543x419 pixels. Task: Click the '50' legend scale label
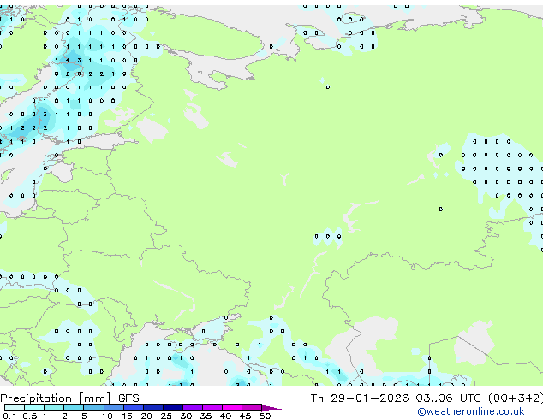pos(266,416)
